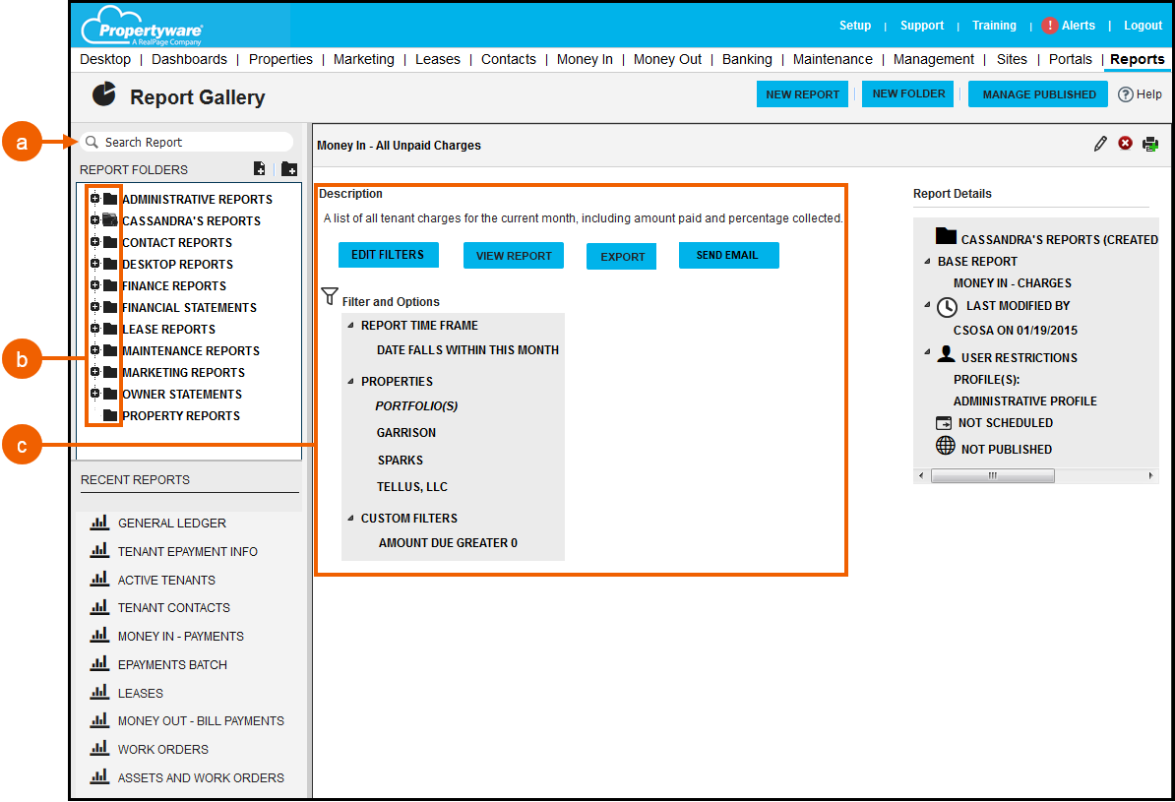Collapse the Report Time Frame section

tap(352, 326)
